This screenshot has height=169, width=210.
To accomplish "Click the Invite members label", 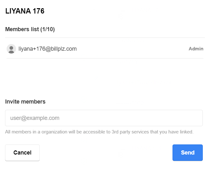I will click(25, 102).
